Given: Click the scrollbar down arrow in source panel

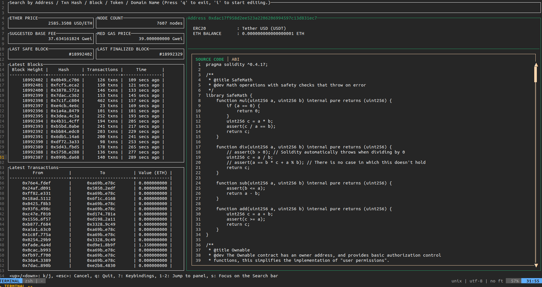Looking at the screenshot, I should pyautogui.click(x=536, y=266).
